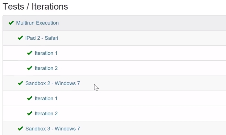Click the checkmark icon next to iPad 2 - Safari
Screen dimensions: 226x135
[20, 38]
